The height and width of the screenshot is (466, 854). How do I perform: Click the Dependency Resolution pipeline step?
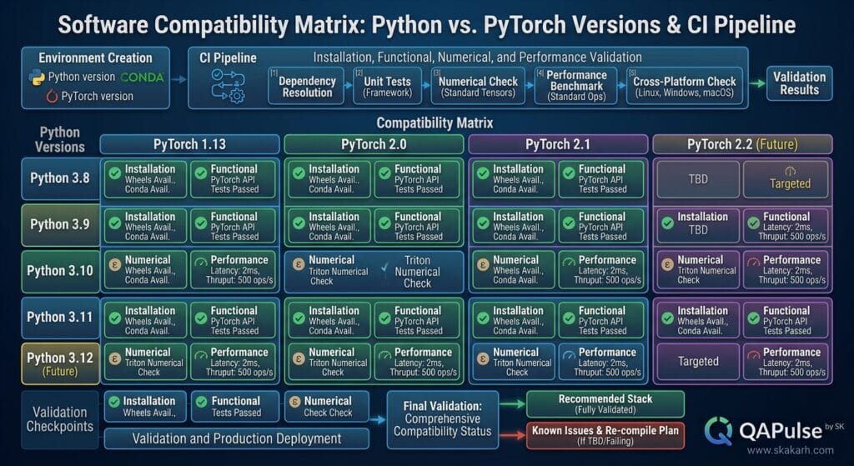(x=306, y=86)
